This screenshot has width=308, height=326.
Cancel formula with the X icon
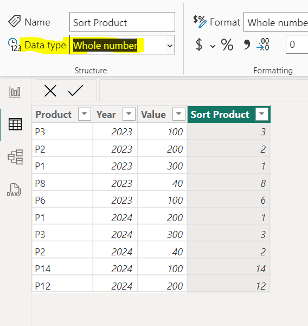click(x=50, y=91)
